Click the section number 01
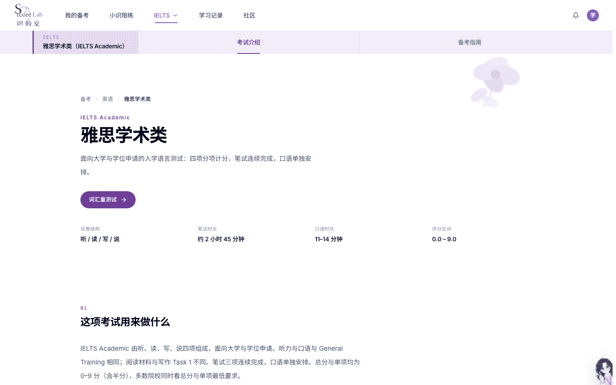Screen dimensions: 616x385 coord(83,308)
